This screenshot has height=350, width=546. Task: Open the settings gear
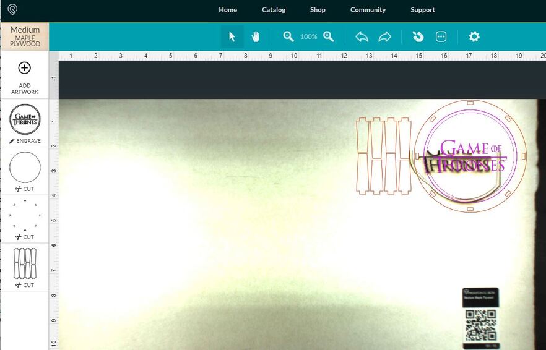click(474, 36)
